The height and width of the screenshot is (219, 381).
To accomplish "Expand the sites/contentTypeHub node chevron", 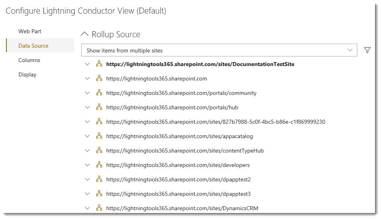I will coord(87,151).
